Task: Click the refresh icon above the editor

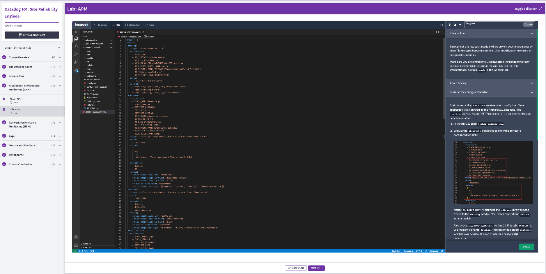Action: point(441,25)
